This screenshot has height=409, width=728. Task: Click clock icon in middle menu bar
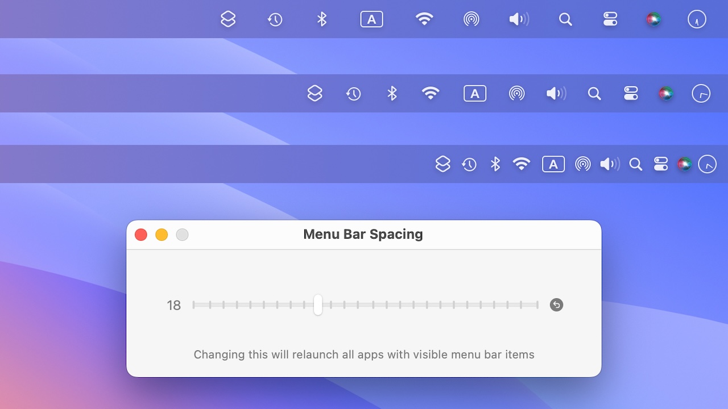(701, 93)
